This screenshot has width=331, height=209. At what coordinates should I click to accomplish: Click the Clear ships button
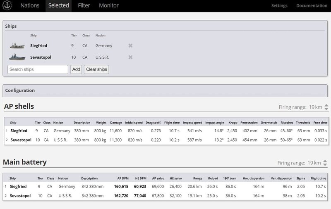[96, 69]
